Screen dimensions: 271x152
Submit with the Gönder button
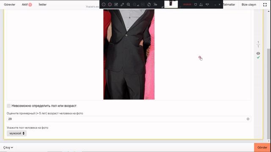pos(262,147)
